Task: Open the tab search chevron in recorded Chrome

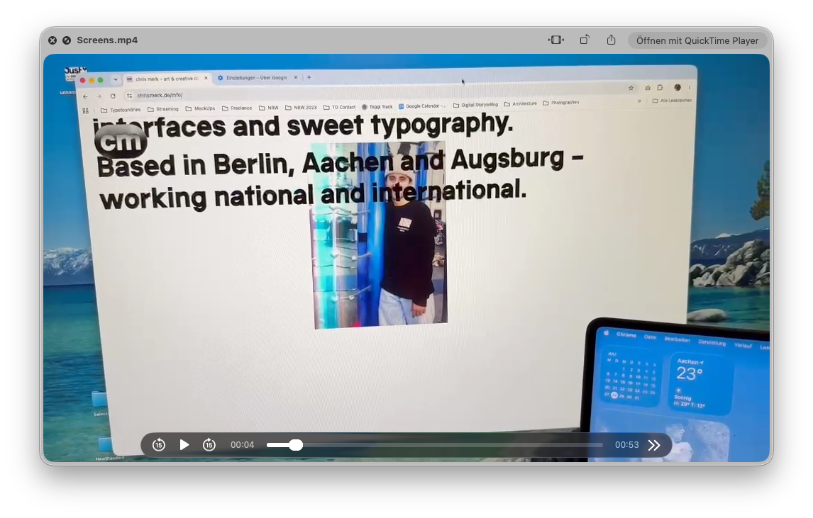Action: [115, 80]
